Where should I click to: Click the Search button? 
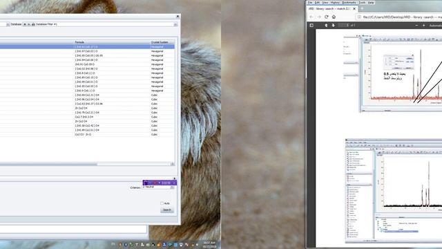tap(167, 210)
